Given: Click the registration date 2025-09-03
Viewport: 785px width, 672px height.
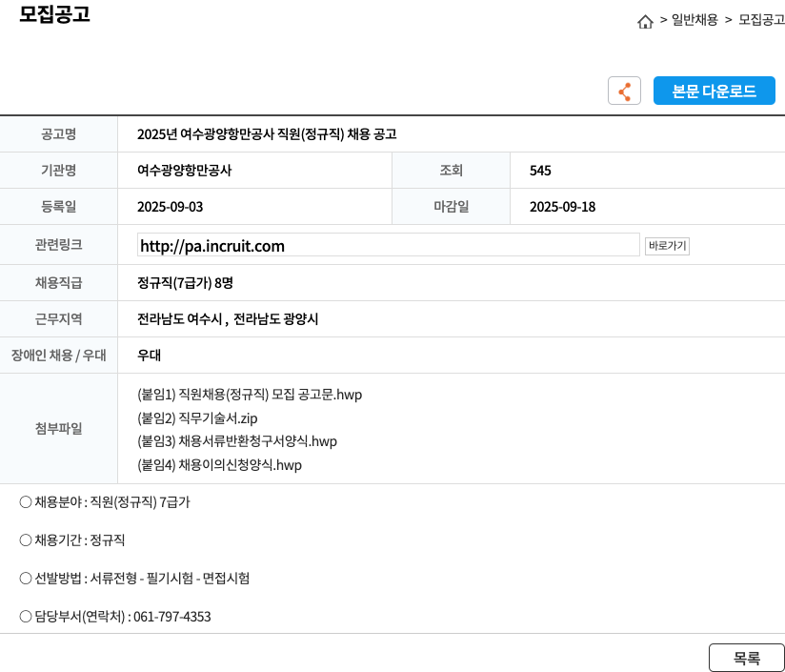Looking at the screenshot, I should 170,207.
